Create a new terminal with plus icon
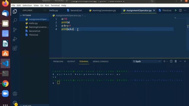Viewport: 189px width, 106px height. (164, 61)
